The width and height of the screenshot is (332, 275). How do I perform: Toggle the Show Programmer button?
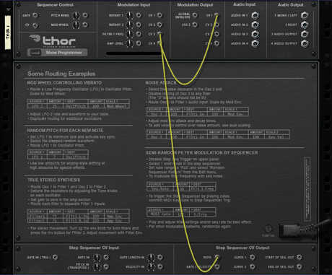click(57, 53)
